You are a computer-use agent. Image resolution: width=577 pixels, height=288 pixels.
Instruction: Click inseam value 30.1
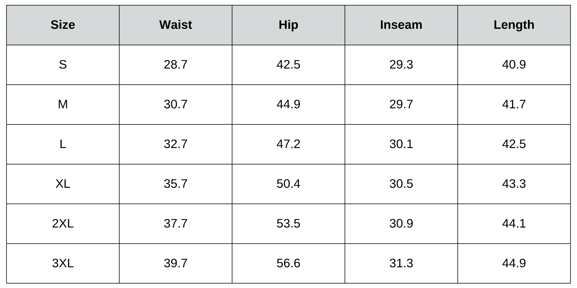(x=401, y=144)
